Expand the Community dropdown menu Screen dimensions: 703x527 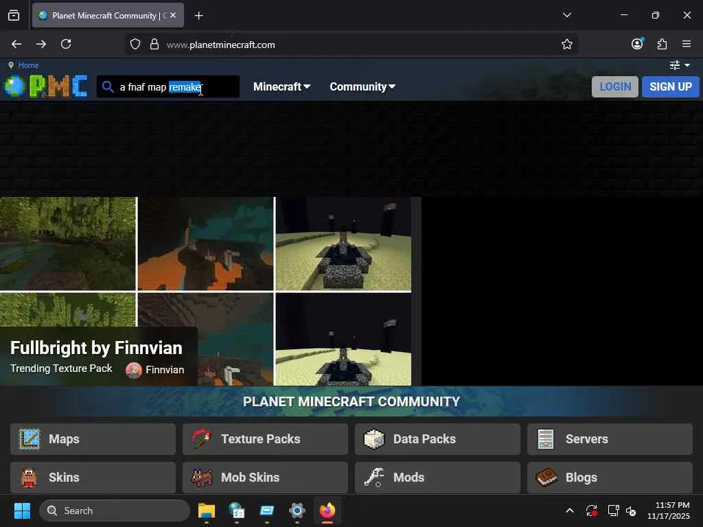point(362,86)
